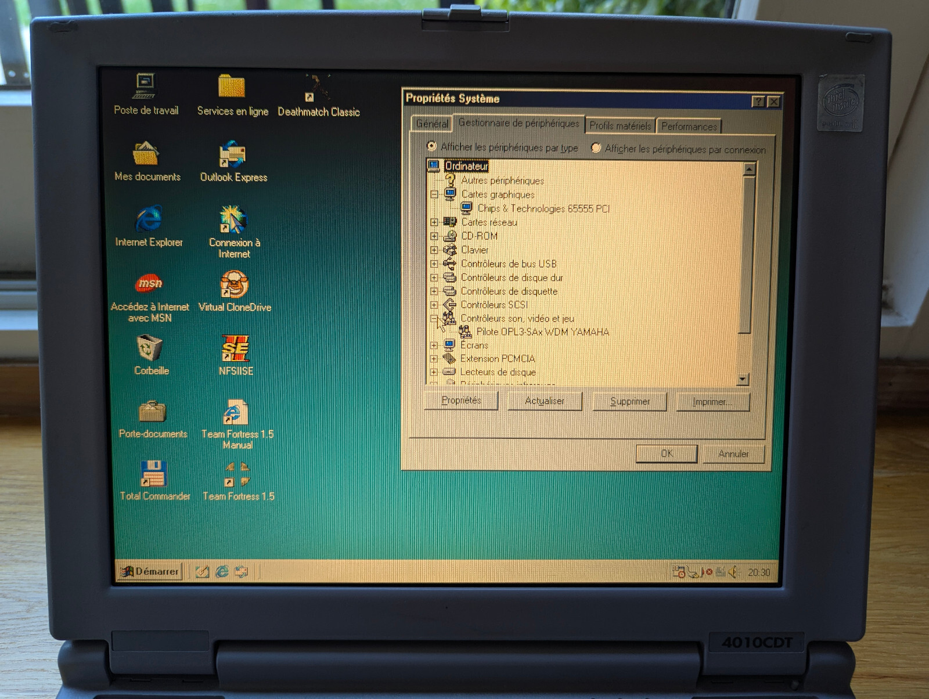Launch the Outlook Express desktop icon

[232, 154]
